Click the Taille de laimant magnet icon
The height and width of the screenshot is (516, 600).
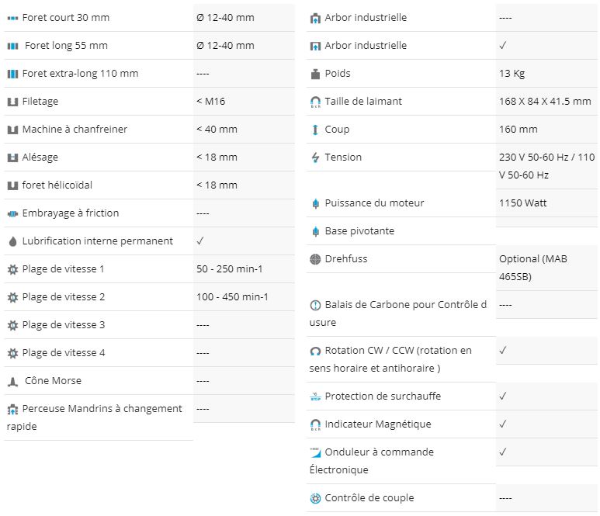[x=315, y=102]
